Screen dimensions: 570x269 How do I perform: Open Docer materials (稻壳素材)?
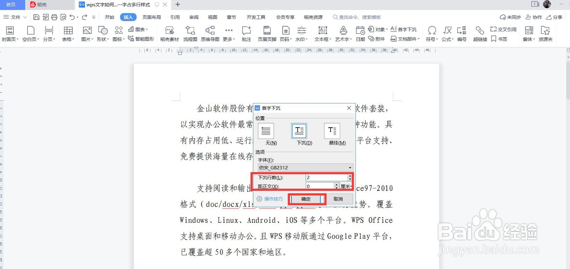pos(169,34)
